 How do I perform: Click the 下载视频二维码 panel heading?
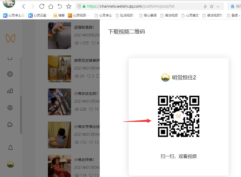[x=127, y=32]
